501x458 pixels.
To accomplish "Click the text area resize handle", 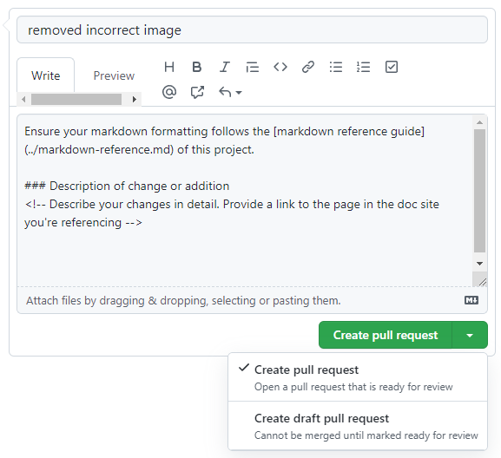I will [x=482, y=282].
